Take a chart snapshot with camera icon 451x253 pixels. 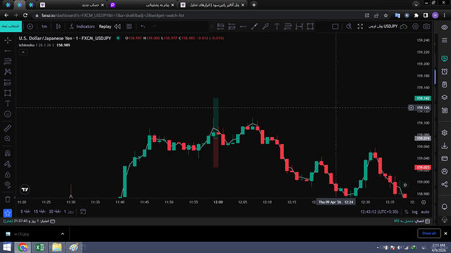click(427, 26)
